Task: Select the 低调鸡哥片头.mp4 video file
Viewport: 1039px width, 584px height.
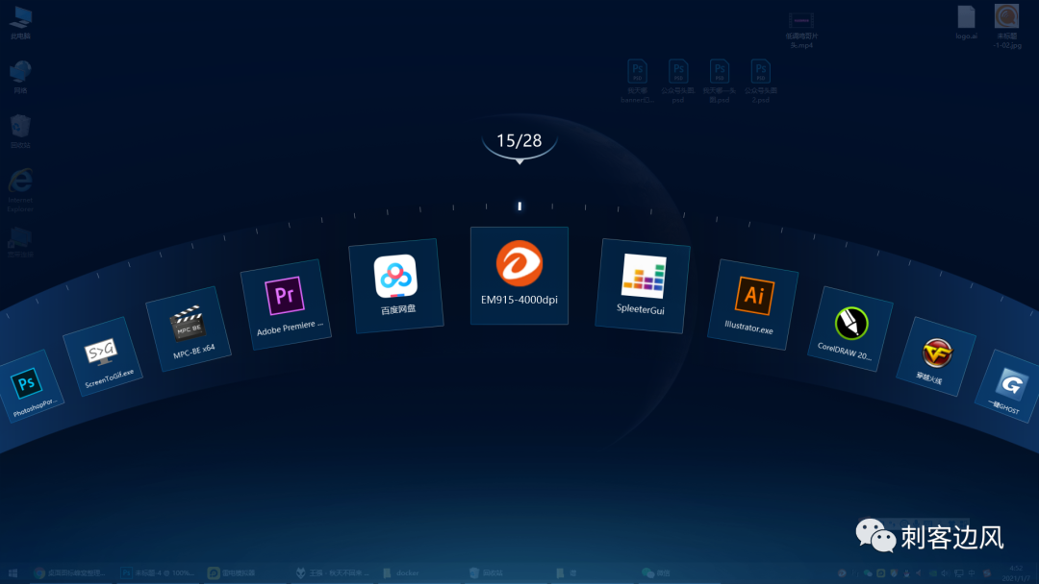Action: pos(801,31)
